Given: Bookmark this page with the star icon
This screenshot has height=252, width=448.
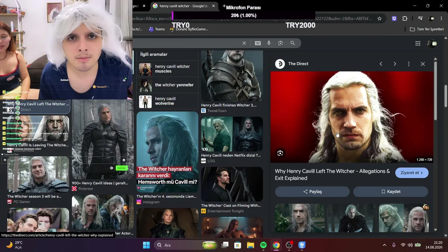Looking at the screenshot, I should 379,19.
